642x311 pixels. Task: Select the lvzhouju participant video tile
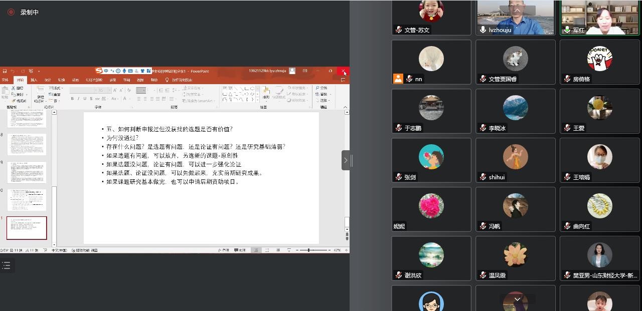pos(515,18)
